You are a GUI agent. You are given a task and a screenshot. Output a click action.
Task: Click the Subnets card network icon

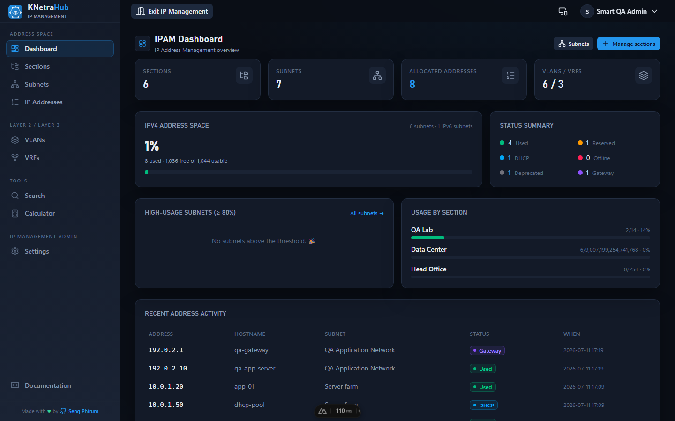[377, 75]
